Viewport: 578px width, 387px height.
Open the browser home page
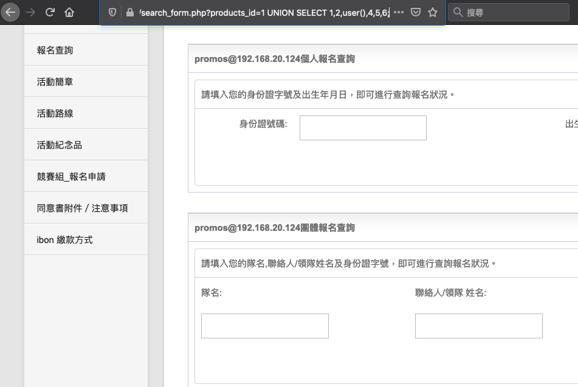click(x=69, y=13)
